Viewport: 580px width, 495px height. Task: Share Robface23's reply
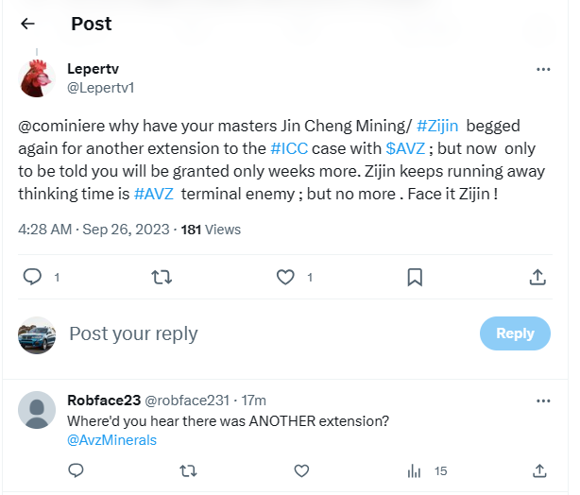click(x=539, y=471)
